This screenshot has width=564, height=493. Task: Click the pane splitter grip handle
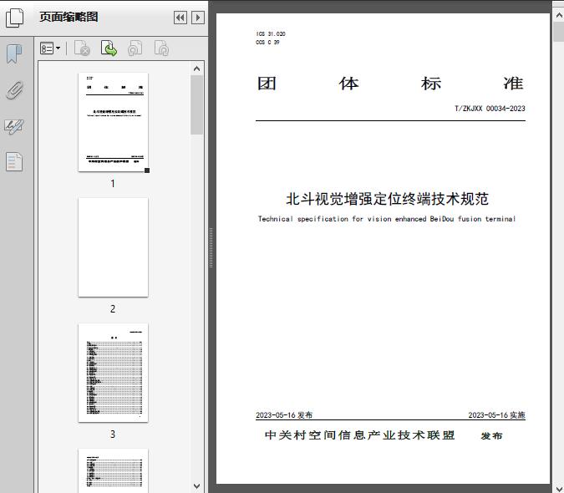[211, 248]
